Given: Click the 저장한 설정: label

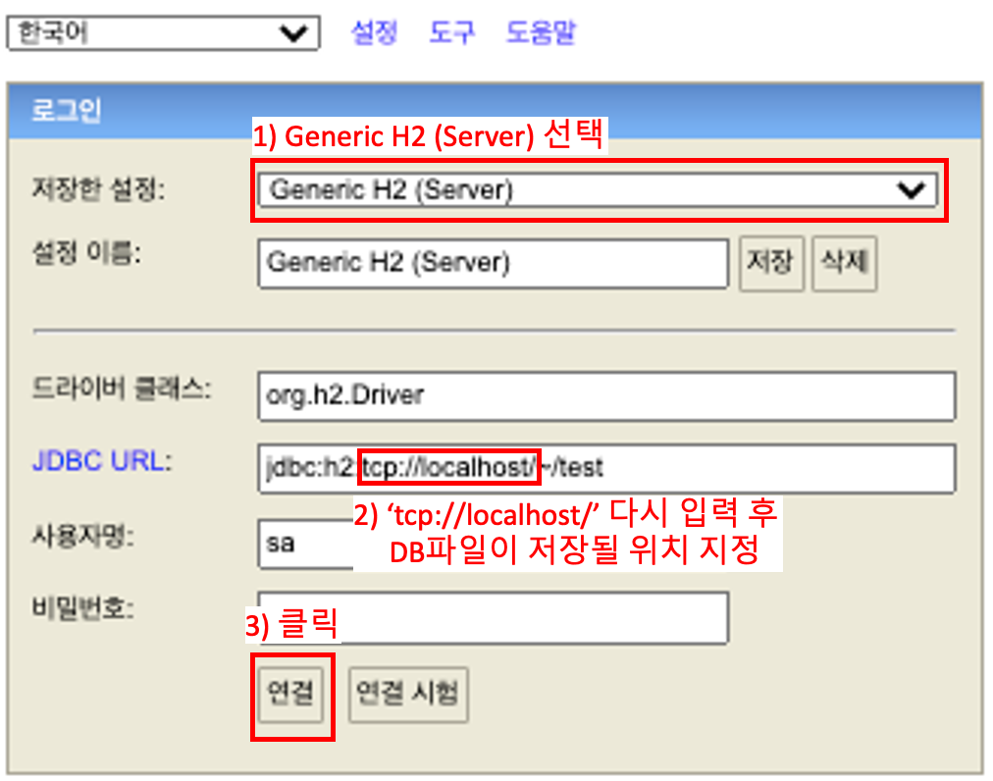Looking at the screenshot, I should coord(98,188).
